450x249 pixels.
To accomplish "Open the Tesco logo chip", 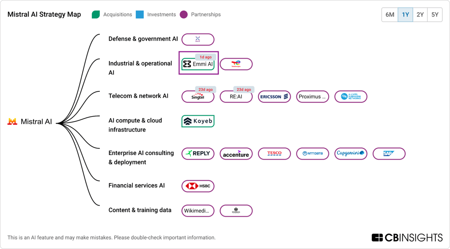I will pos(274,154).
